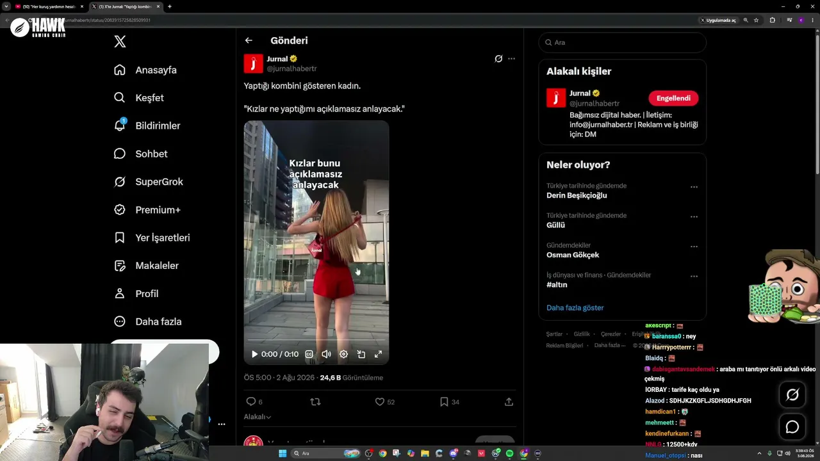Open Anasayfa in the sidebar
This screenshot has width=820, height=461.
tap(145, 70)
